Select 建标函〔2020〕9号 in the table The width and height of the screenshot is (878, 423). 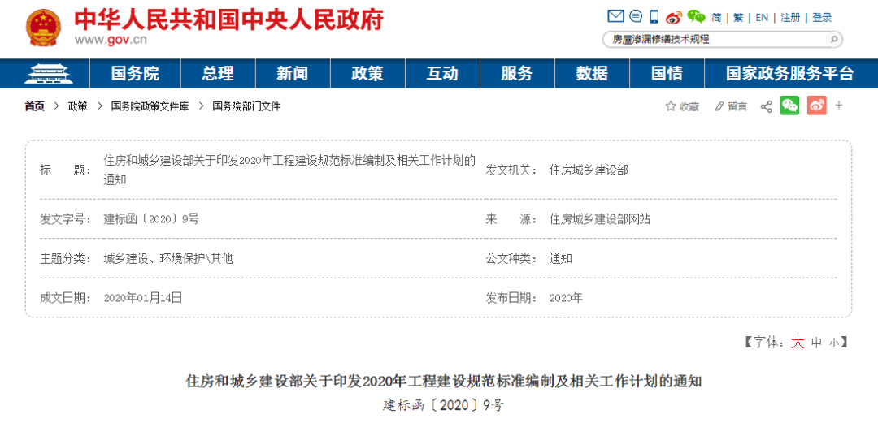[x=151, y=219]
